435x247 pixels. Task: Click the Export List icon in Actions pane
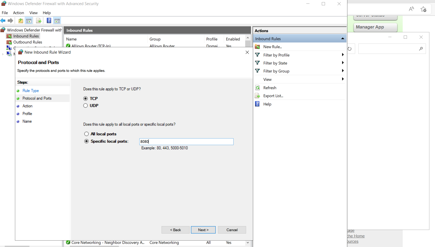pyautogui.click(x=257, y=96)
